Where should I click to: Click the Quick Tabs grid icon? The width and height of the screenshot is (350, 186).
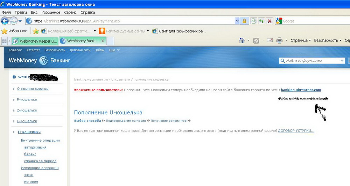click(4, 41)
